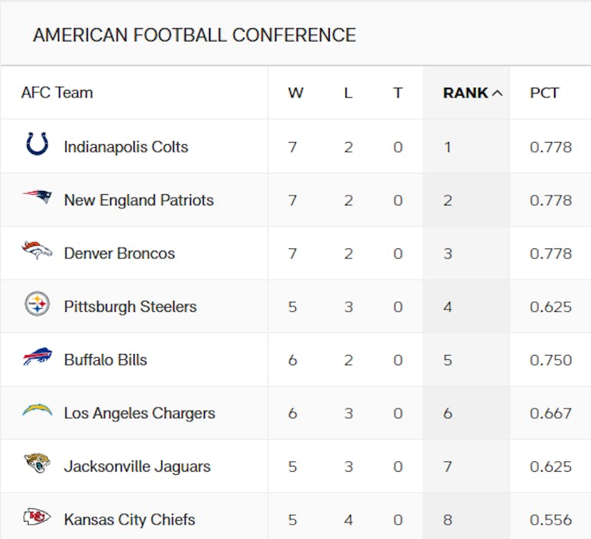Open the Buffalo Bills team link
Viewport: 591px width, 539px height.
(106, 360)
